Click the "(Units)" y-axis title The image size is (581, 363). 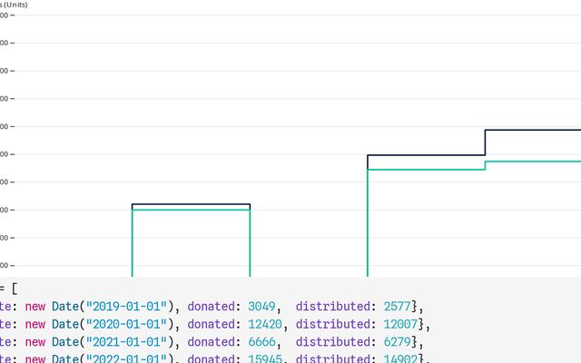click(x=13, y=5)
